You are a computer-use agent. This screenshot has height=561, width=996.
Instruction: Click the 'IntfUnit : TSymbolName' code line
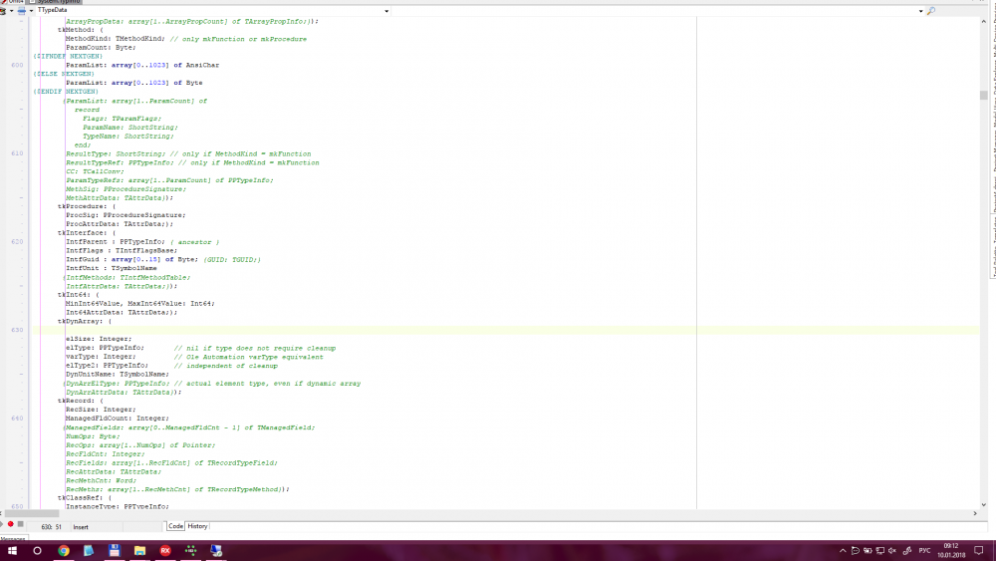[x=112, y=268]
